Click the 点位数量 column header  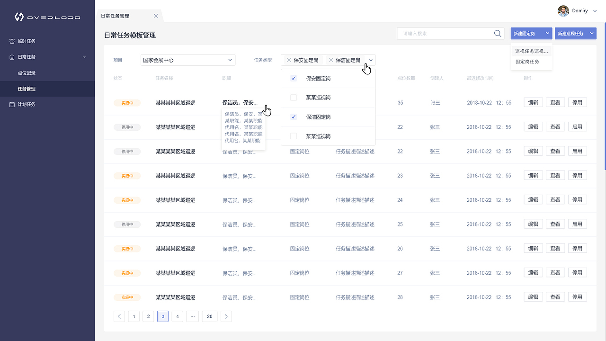406,78
